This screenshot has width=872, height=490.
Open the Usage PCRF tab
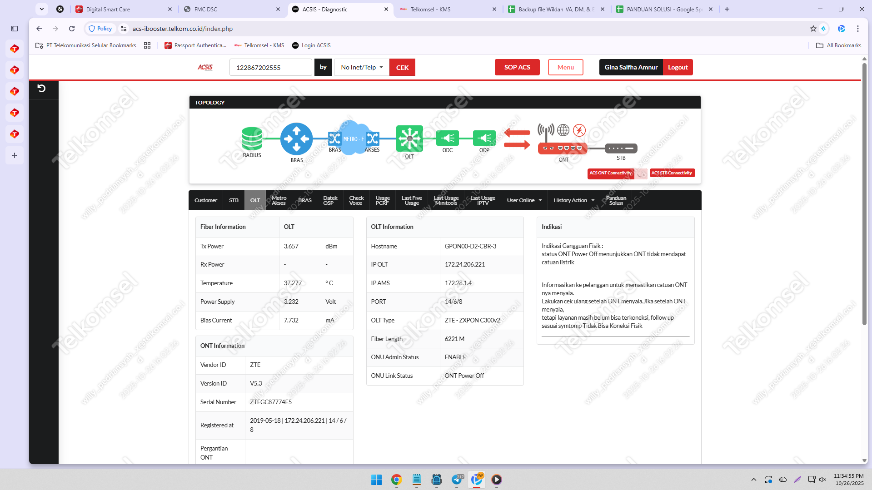coord(383,200)
